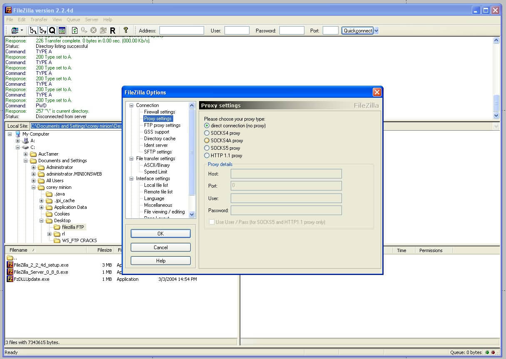Click the C: hard drive icon
Screen dimensions: 506x359
tap(26, 147)
